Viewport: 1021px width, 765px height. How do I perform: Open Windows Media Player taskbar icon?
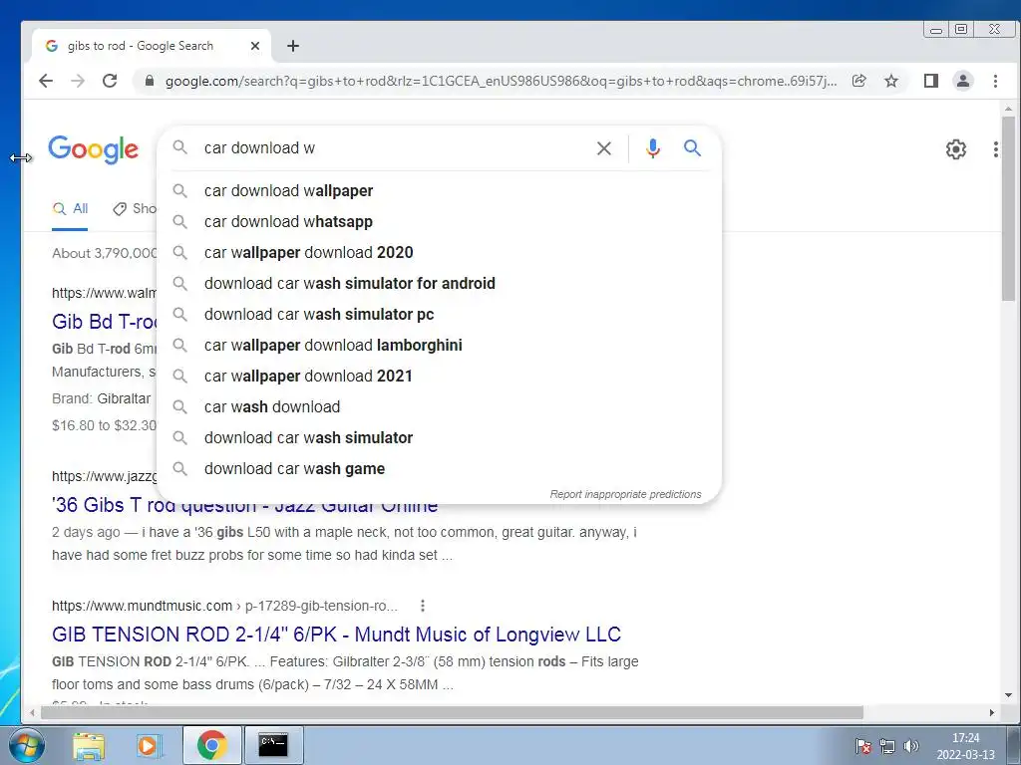(x=148, y=745)
